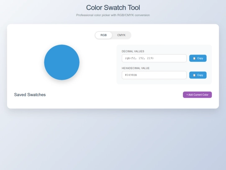Screen dimensions: 226x170
Task: Copy the decimal RGB values
Action: (198, 58)
